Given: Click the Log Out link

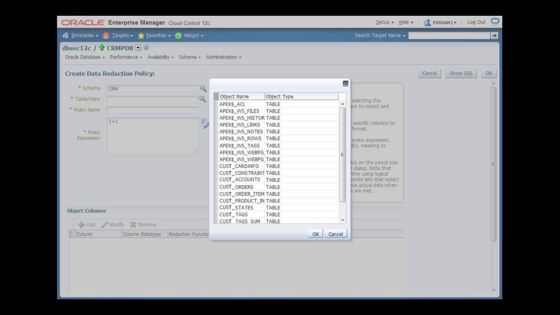Looking at the screenshot, I should [x=476, y=22].
